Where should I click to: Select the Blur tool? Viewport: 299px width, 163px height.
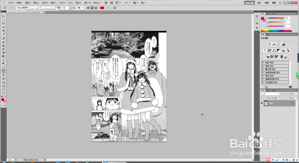pyautogui.click(x=4, y=60)
